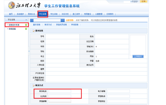Open the 公寓管理 navigation tab
This screenshot has height=105, width=166.
click(99, 14)
